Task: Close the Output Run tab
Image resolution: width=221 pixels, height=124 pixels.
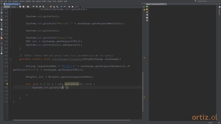Action: coord(166,4)
